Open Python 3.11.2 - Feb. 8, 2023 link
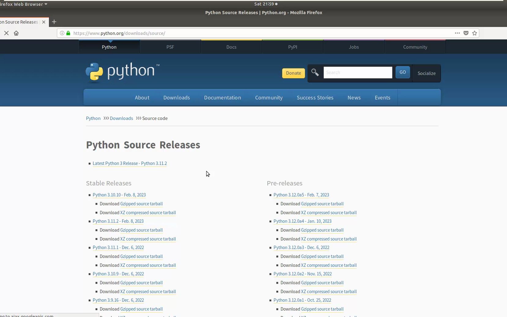507x317 pixels. click(x=118, y=221)
